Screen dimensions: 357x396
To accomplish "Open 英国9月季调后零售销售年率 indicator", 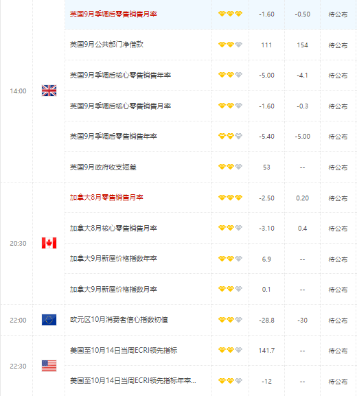I will (x=113, y=137).
